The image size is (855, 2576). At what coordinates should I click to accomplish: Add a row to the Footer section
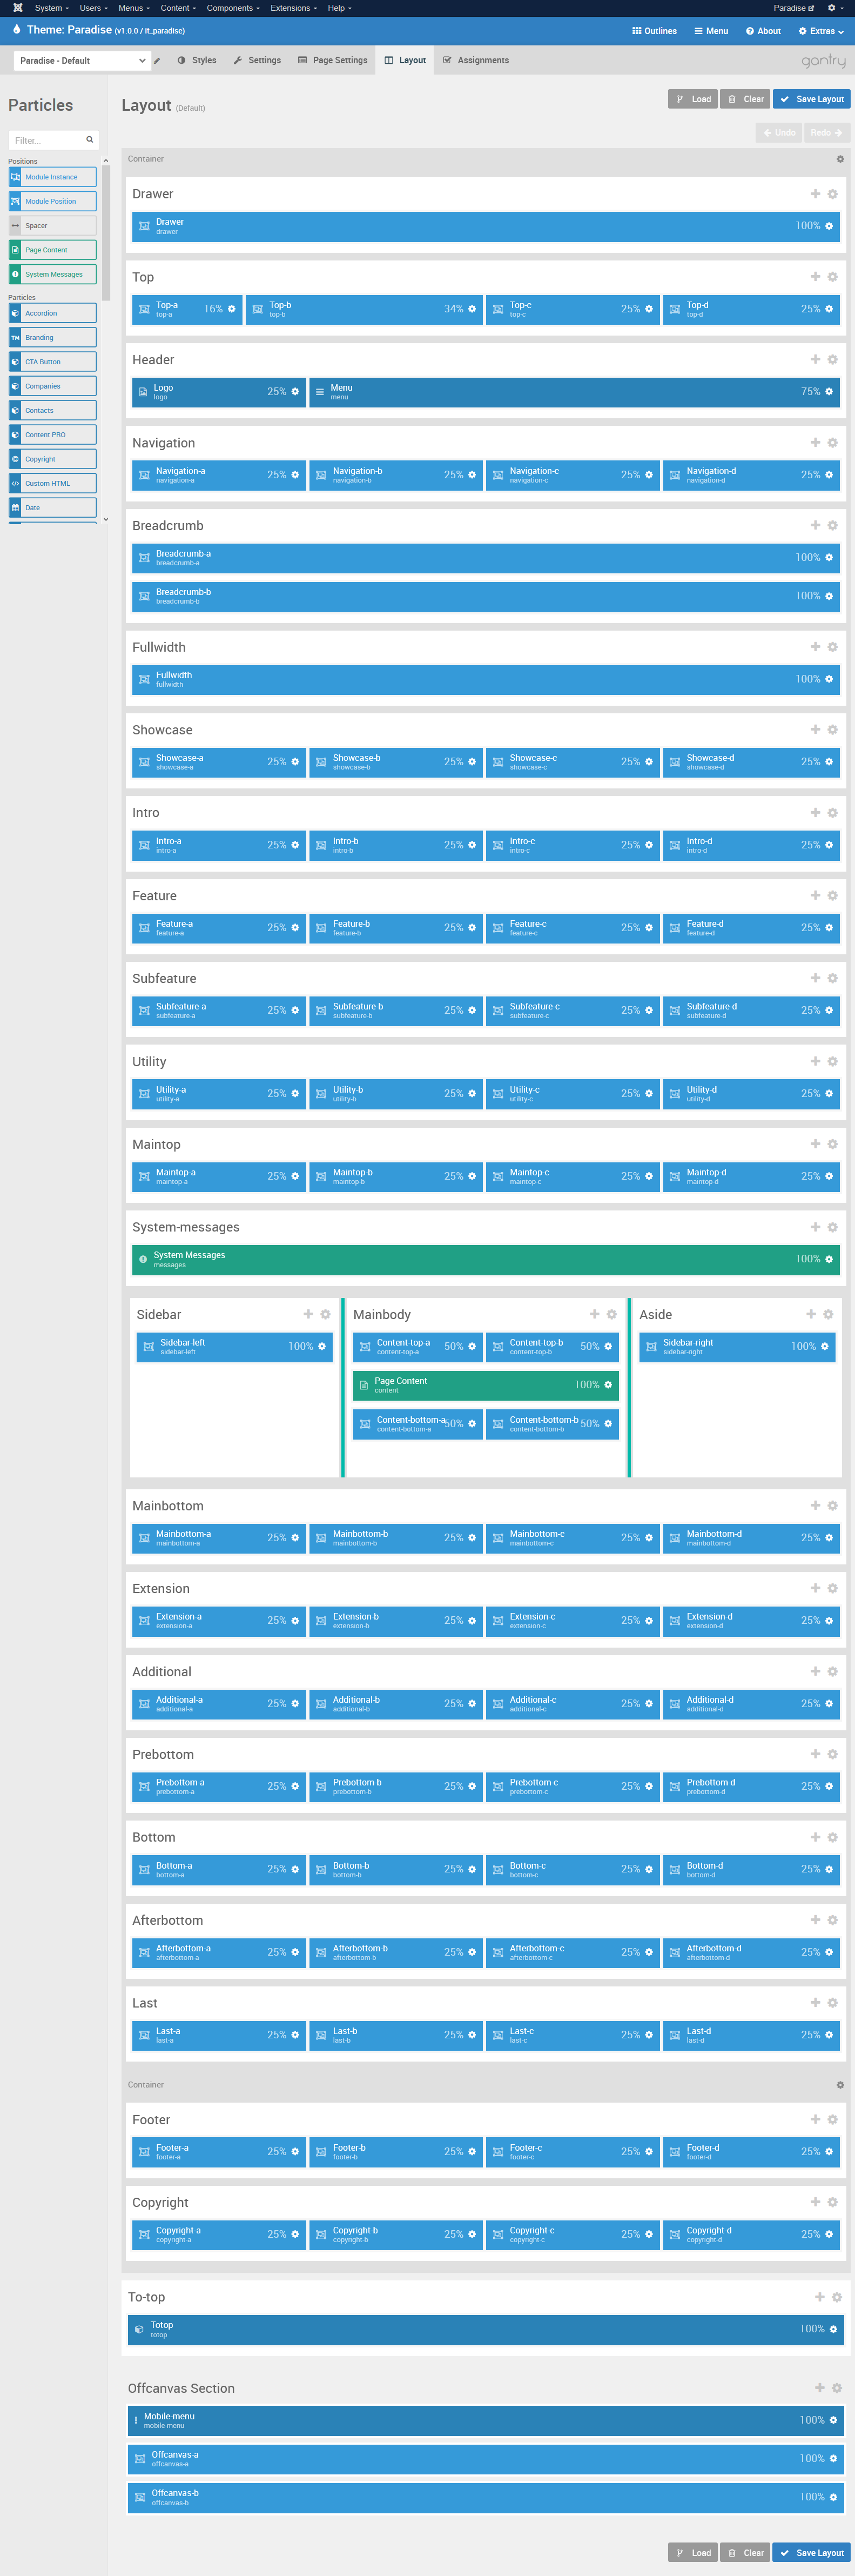815,2120
